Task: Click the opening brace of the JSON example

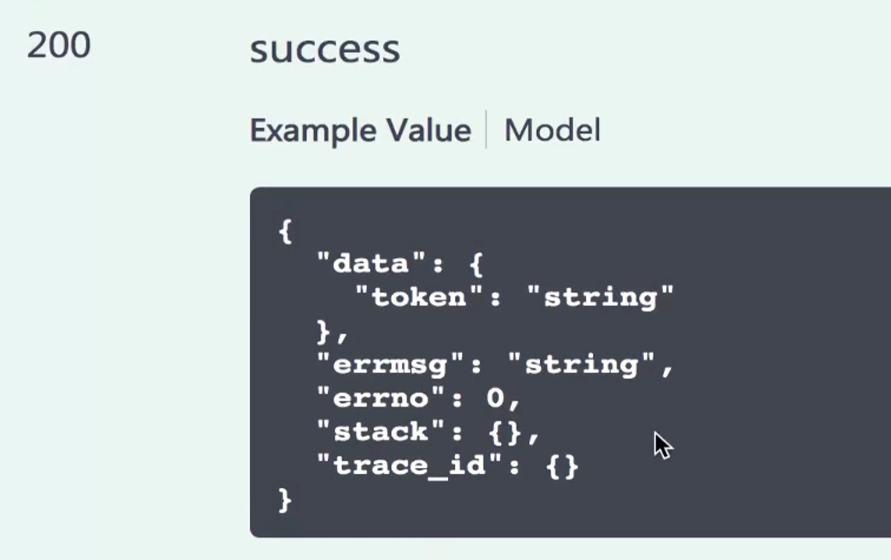Action: (285, 231)
